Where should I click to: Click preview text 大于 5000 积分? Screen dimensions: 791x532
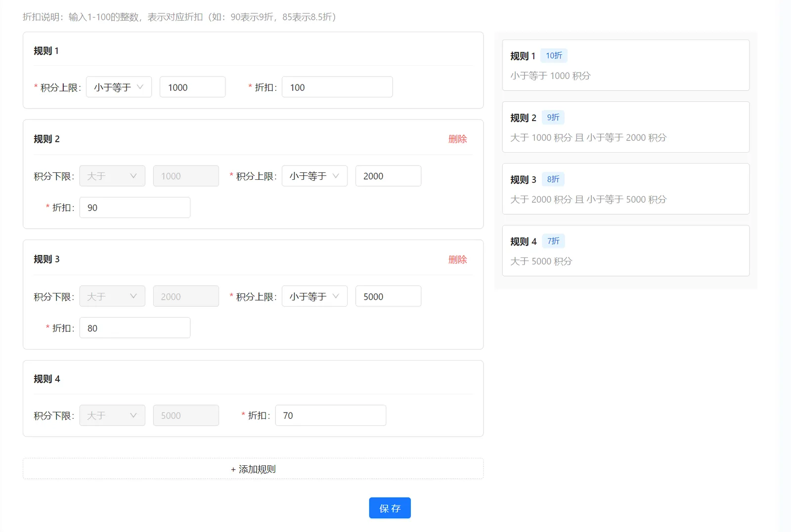[x=541, y=261]
